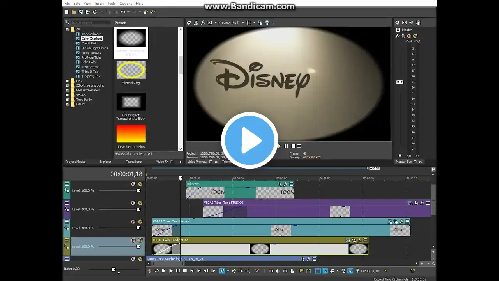499x281 pixels.
Task: Open Event FX on the Color Gradient 17 event
Action: [360, 240]
